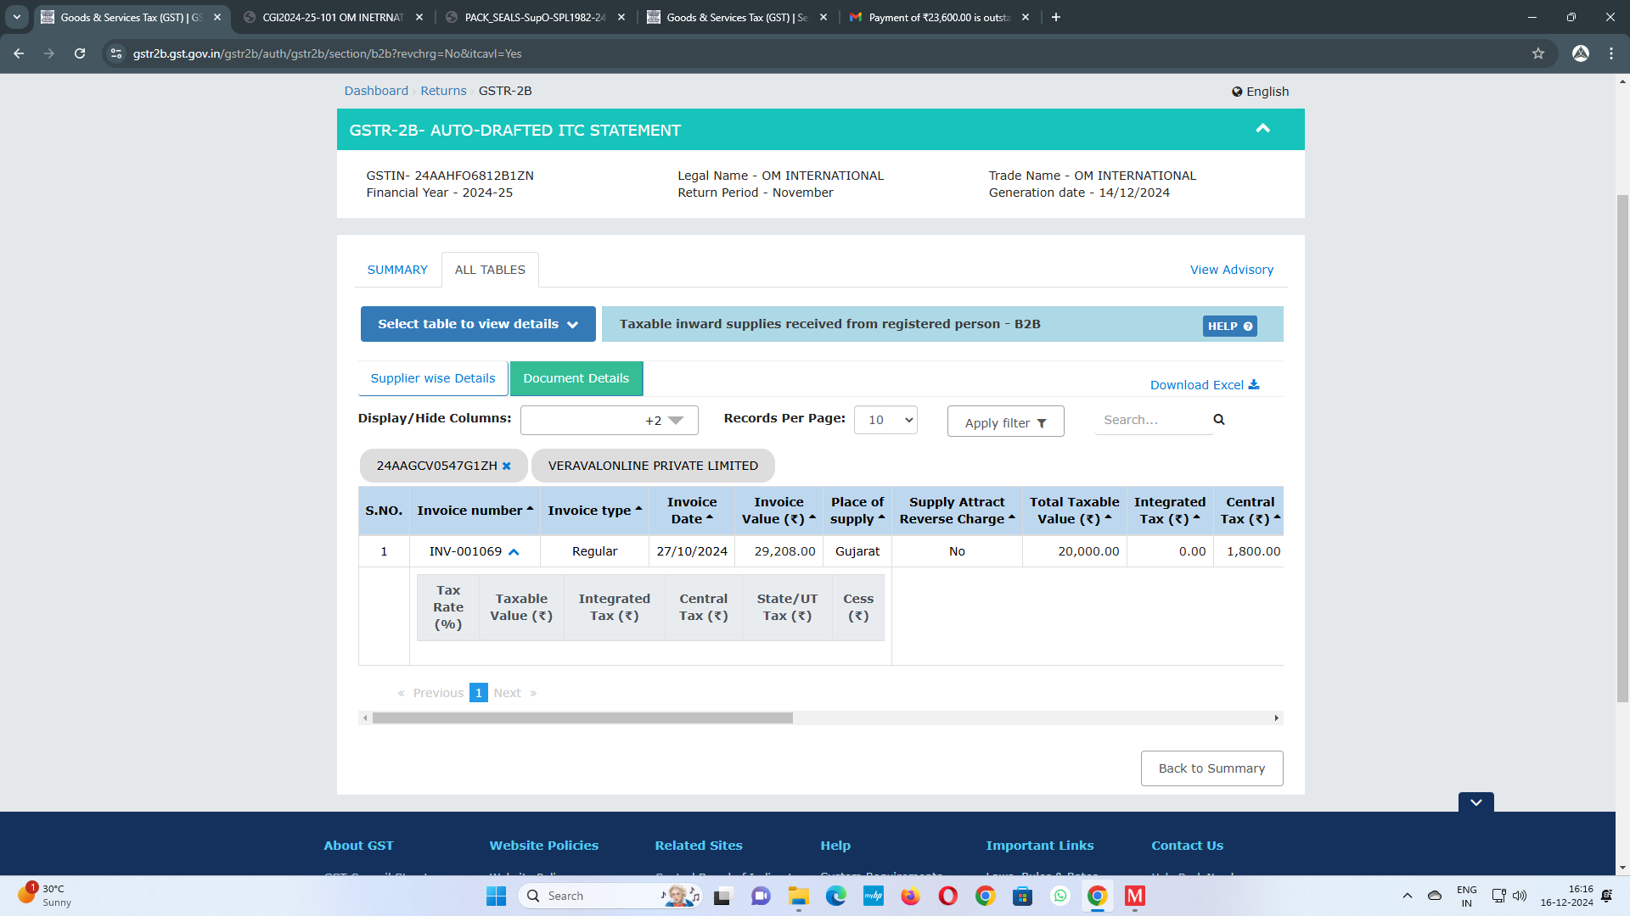Open the Select table to view details dropdown
This screenshot has width=1630, height=916.
(x=478, y=324)
